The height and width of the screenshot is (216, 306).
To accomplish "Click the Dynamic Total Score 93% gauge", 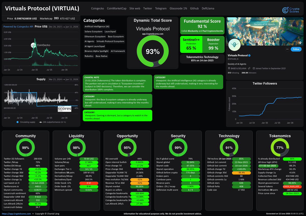I will pos(152,51).
